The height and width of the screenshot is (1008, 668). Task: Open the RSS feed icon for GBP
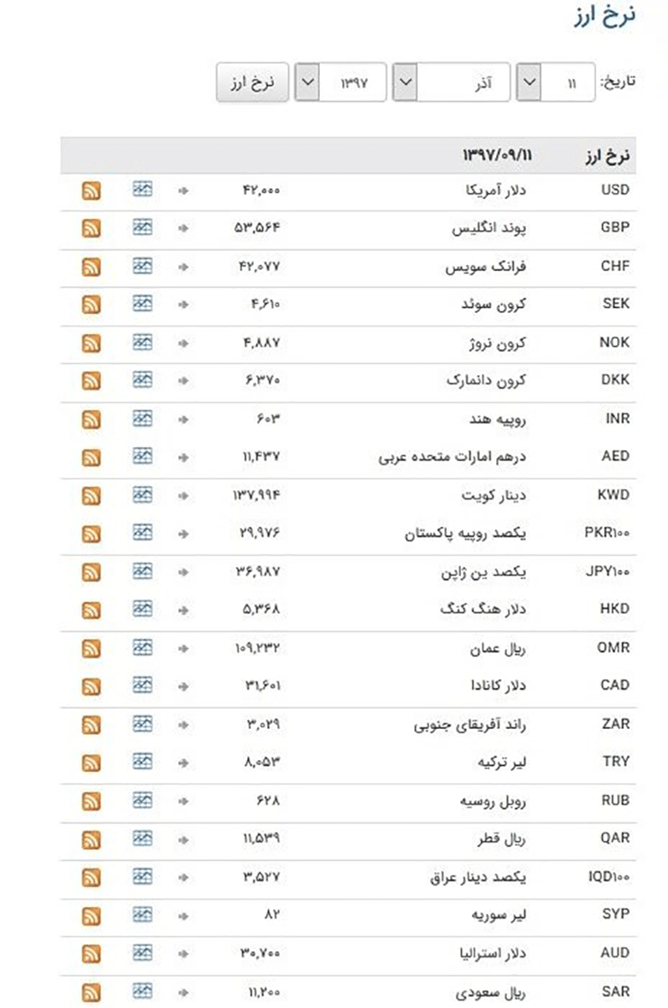click(x=91, y=228)
